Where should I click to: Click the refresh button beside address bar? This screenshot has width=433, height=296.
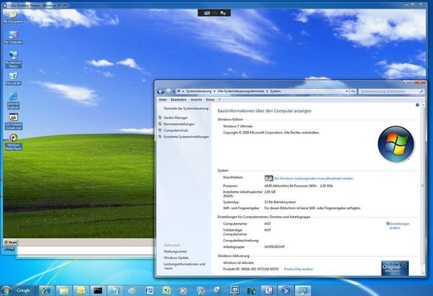point(353,91)
